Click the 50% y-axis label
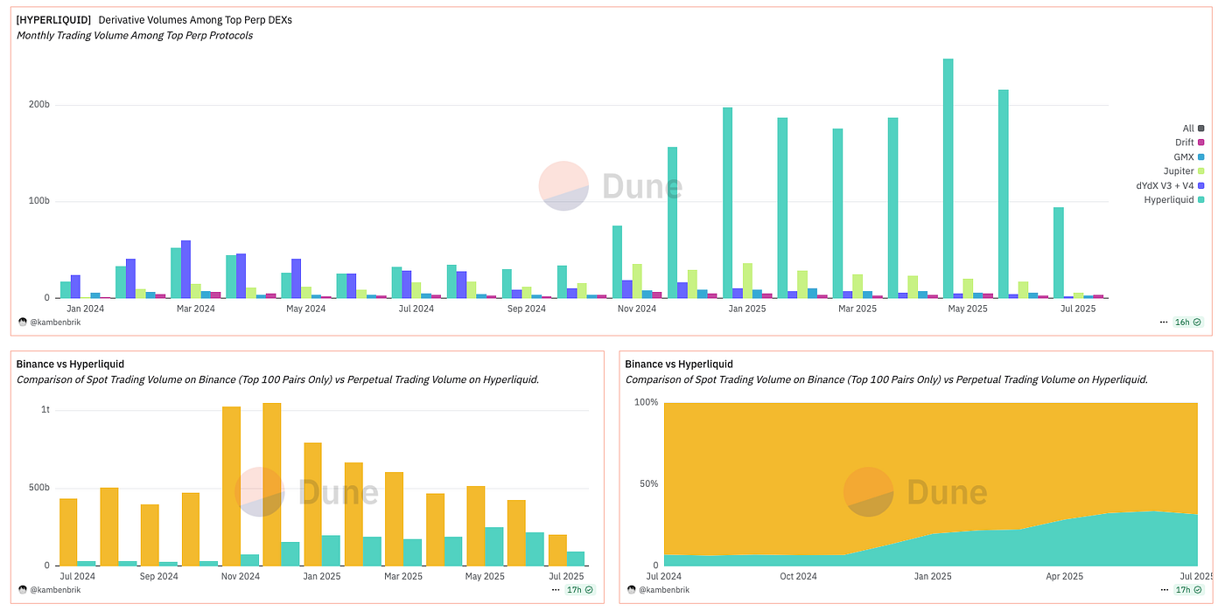The height and width of the screenshot is (611, 1225). pos(648,483)
